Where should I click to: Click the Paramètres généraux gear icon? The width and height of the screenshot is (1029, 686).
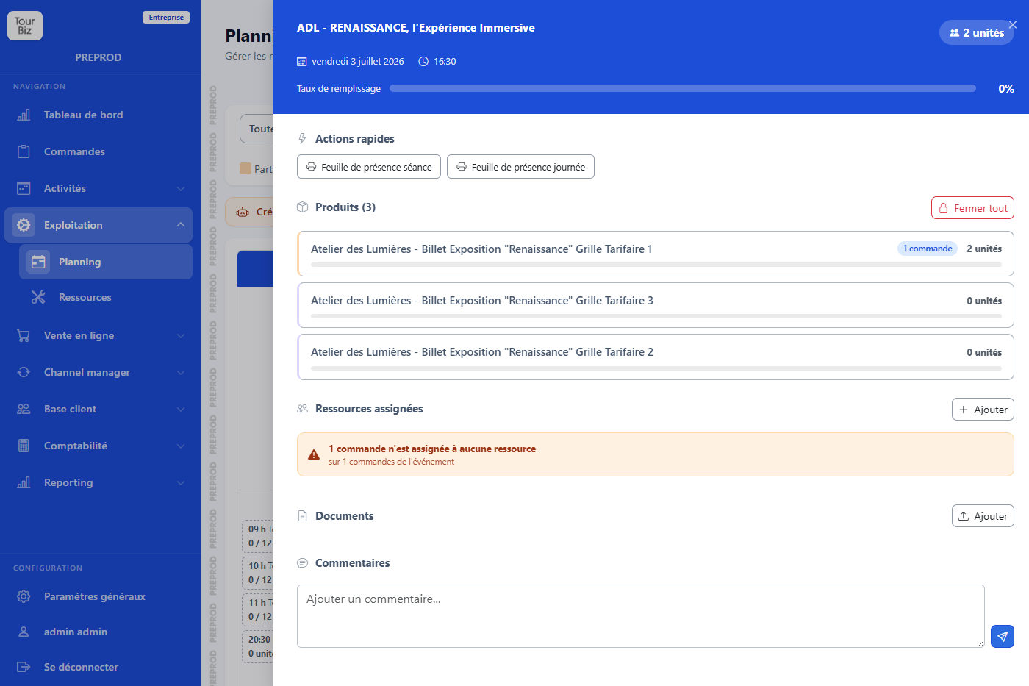pyautogui.click(x=24, y=596)
